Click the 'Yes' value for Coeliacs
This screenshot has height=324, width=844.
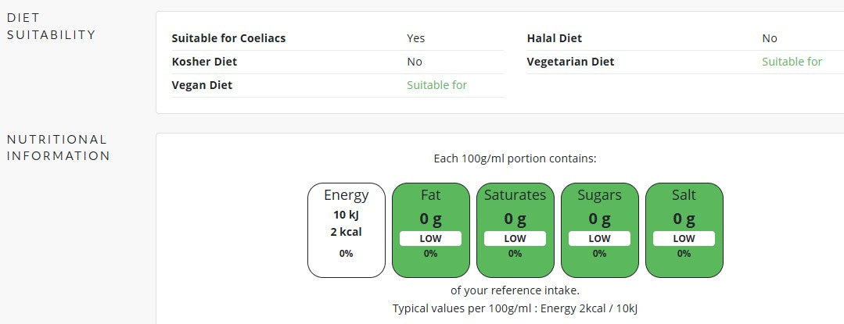415,38
